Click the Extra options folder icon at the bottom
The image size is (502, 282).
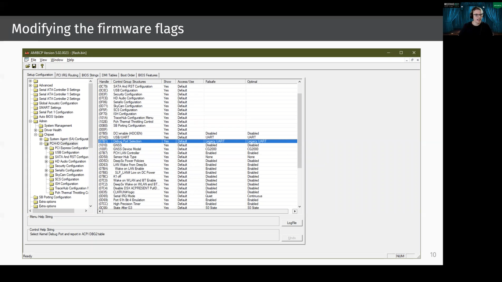click(x=36, y=206)
